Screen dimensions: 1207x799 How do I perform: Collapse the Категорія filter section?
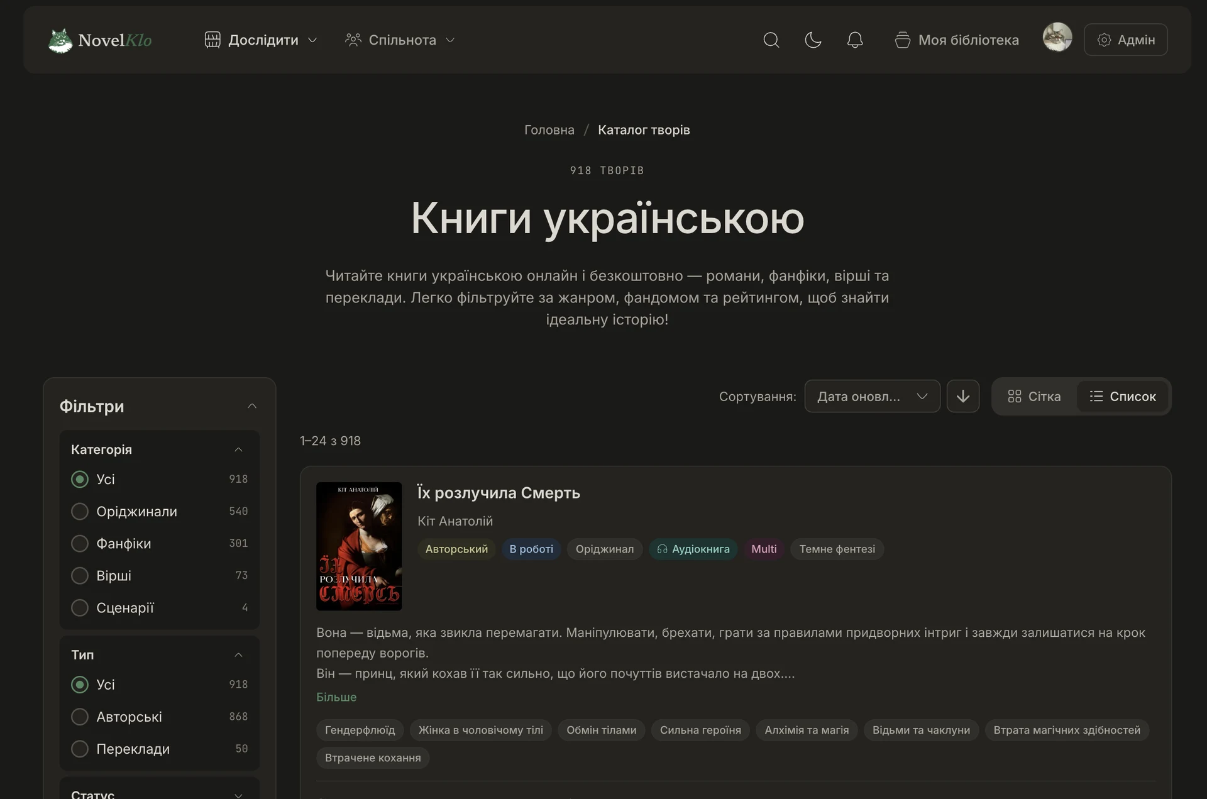pos(238,449)
